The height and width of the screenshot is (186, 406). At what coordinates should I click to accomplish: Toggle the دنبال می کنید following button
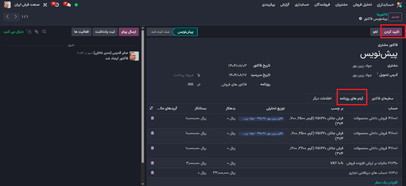[13, 32]
